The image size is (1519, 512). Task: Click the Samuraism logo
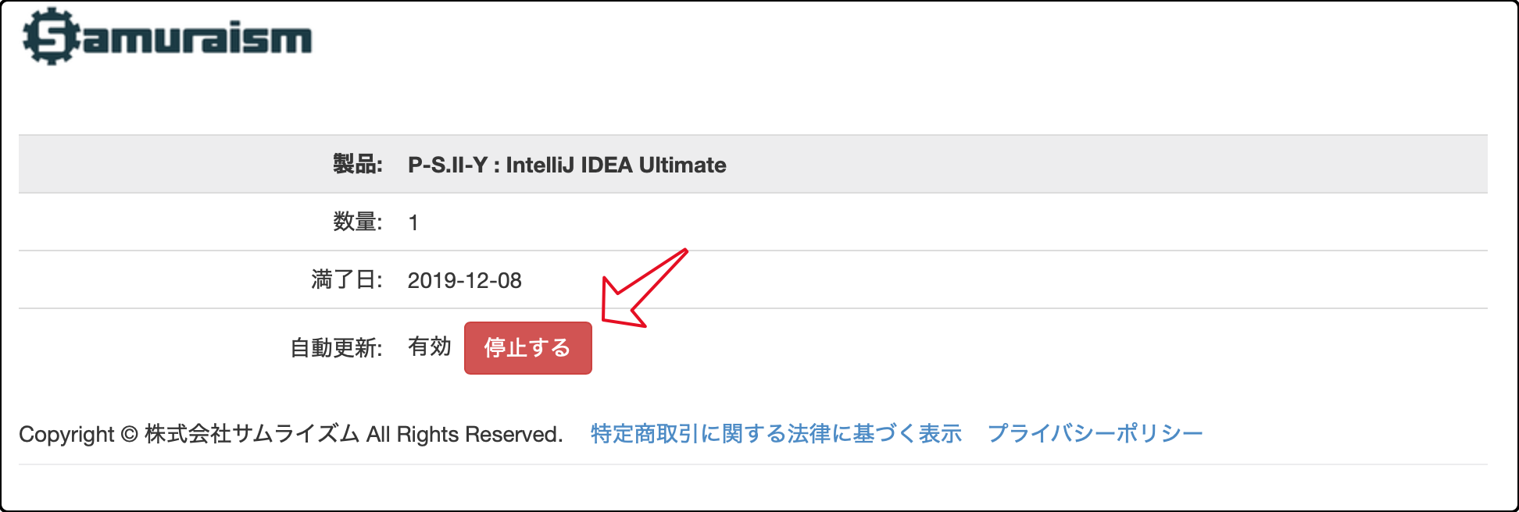[x=167, y=37]
